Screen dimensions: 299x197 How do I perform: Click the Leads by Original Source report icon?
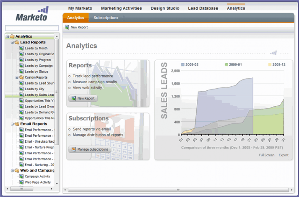pyautogui.click(x=21, y=54)
